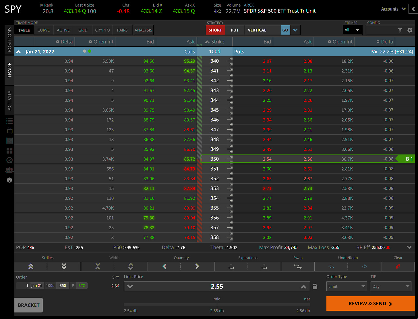Switch to the GRID trade mode tab

(x=83, y=30)
